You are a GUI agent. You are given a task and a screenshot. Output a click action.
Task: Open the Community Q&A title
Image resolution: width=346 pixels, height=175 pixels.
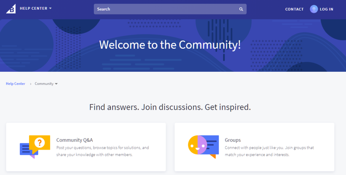click(x=75, y=140)
